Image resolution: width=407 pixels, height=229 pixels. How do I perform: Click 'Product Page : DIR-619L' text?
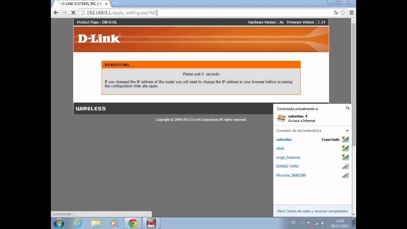click(x=97, y=22)
